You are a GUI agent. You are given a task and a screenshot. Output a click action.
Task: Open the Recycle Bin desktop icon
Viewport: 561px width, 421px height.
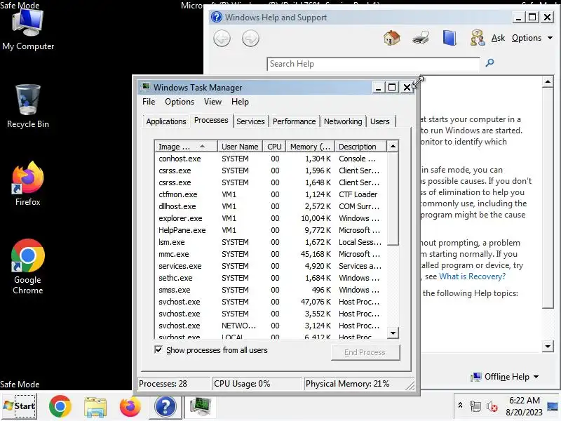coord(28,107)
